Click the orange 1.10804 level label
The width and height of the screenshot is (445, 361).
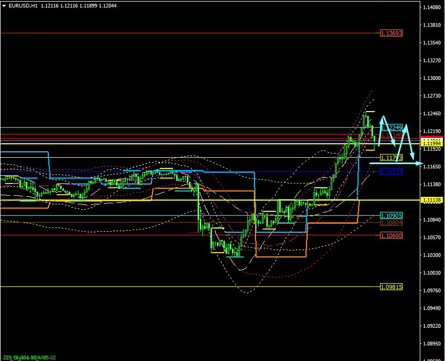(391, 223)
